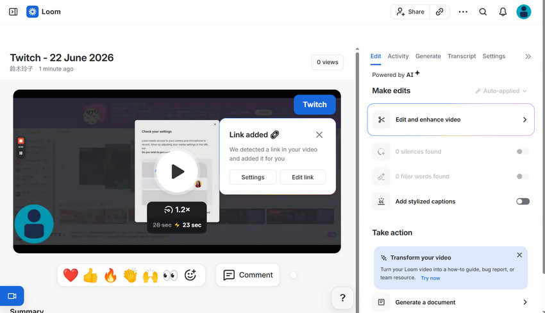Click the presenter camera bubble avatar
Viewport: 545px width, 313px height.
coord(34,224)
